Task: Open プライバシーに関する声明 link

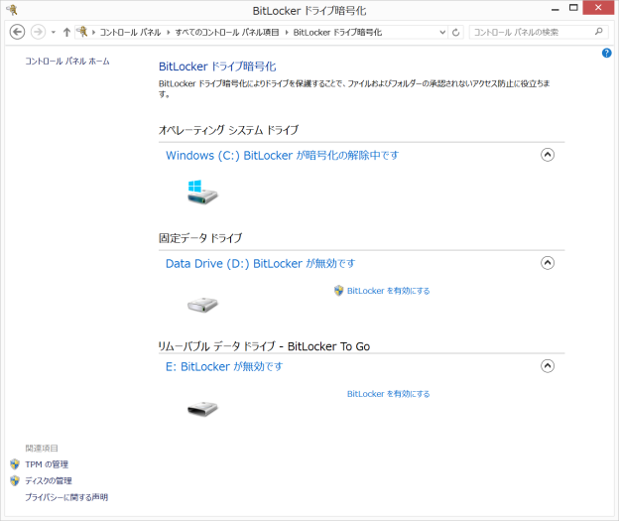Action: coord(66,497)
